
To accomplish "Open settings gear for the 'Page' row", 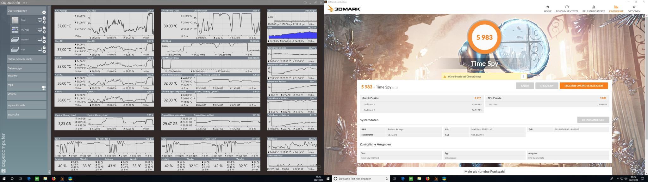I will point(44,22).
